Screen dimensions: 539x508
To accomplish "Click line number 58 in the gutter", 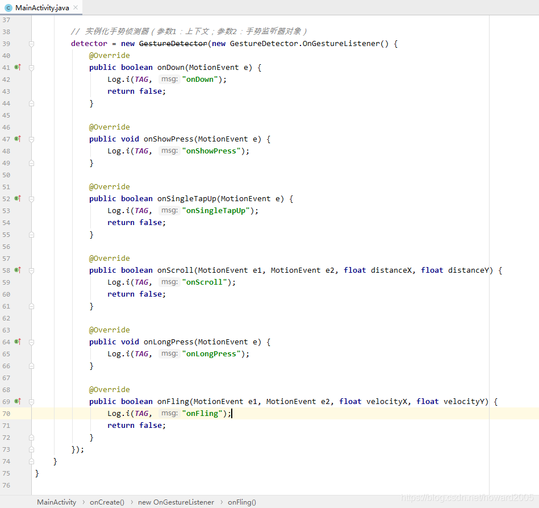I will (6, 270).
